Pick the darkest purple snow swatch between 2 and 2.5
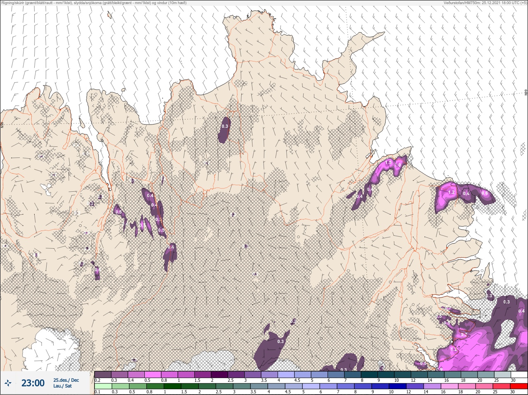 (x=219, y=374)
